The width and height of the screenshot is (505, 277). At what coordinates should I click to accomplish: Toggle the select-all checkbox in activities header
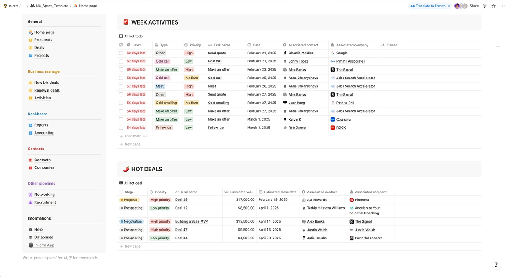[121, 45]
